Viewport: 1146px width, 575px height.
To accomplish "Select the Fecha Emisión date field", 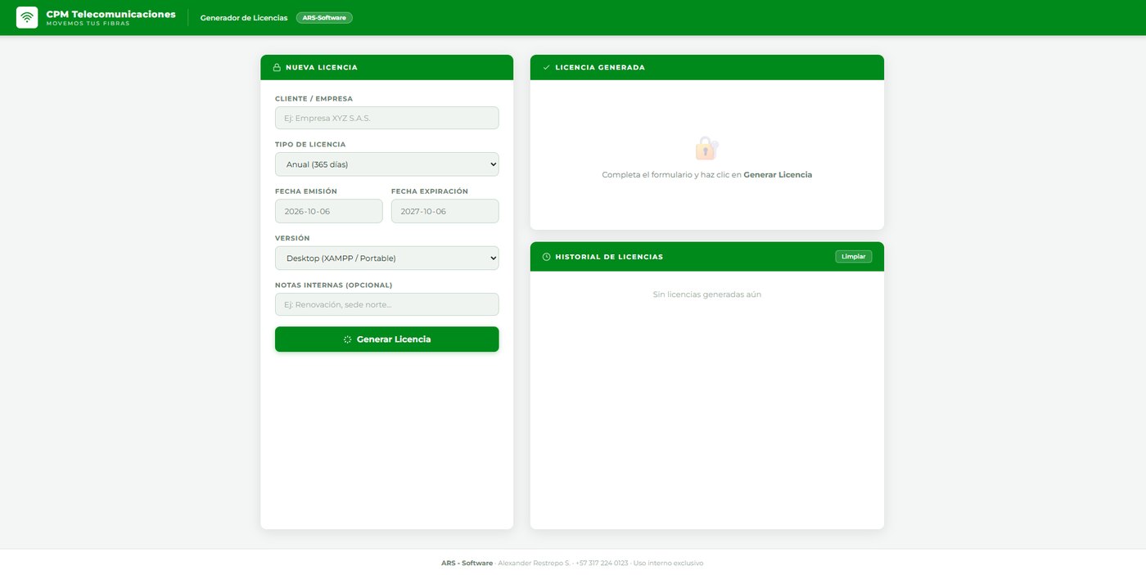I will 328,211.
